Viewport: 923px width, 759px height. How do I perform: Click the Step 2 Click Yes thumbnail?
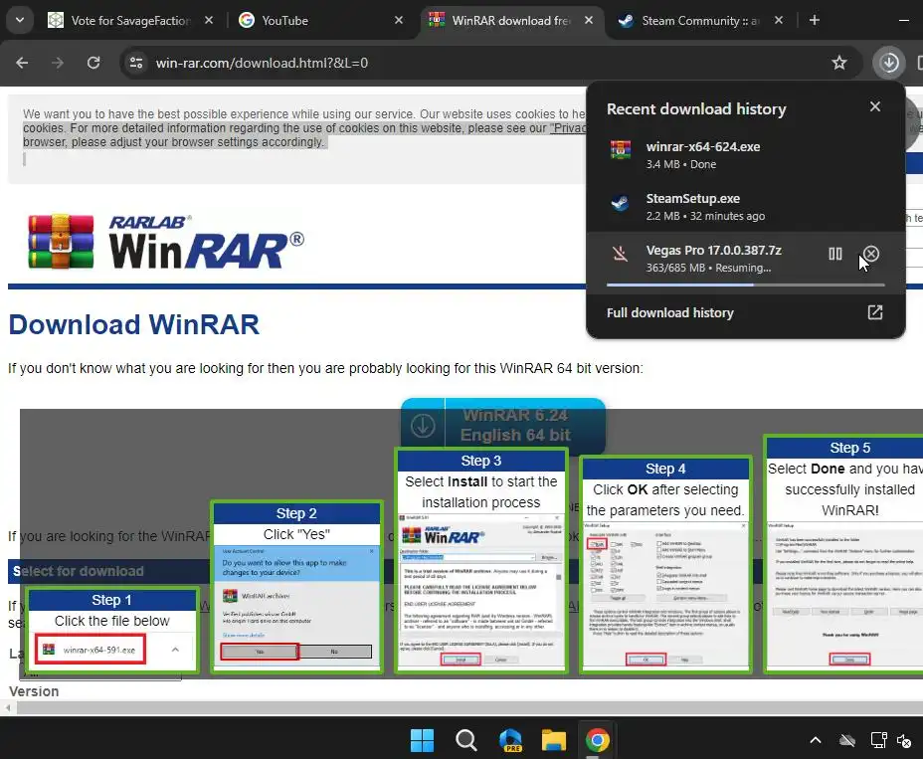pyautogui.click(x=296, y=587)
